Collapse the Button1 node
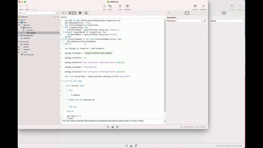This screenshot has height=148, width=263. pyautogui.click(x=23, y=30)
